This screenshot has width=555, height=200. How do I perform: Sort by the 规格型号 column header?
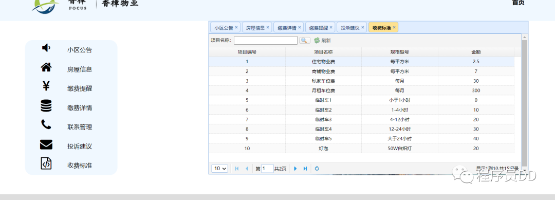[400, 52]
